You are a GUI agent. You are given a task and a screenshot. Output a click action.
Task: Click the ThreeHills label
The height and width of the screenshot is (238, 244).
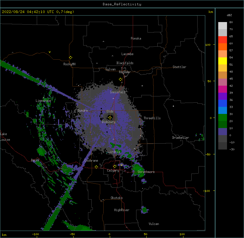(152, 118)
